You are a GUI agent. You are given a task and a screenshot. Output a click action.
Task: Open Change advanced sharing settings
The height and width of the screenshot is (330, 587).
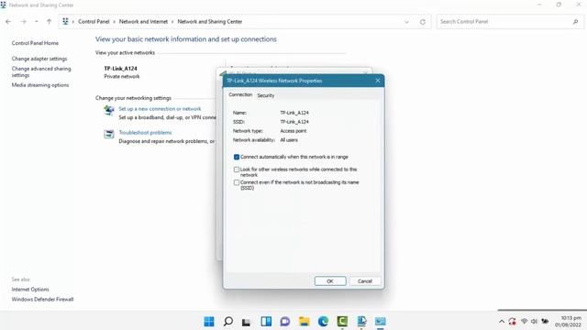(x=41, y=71)
